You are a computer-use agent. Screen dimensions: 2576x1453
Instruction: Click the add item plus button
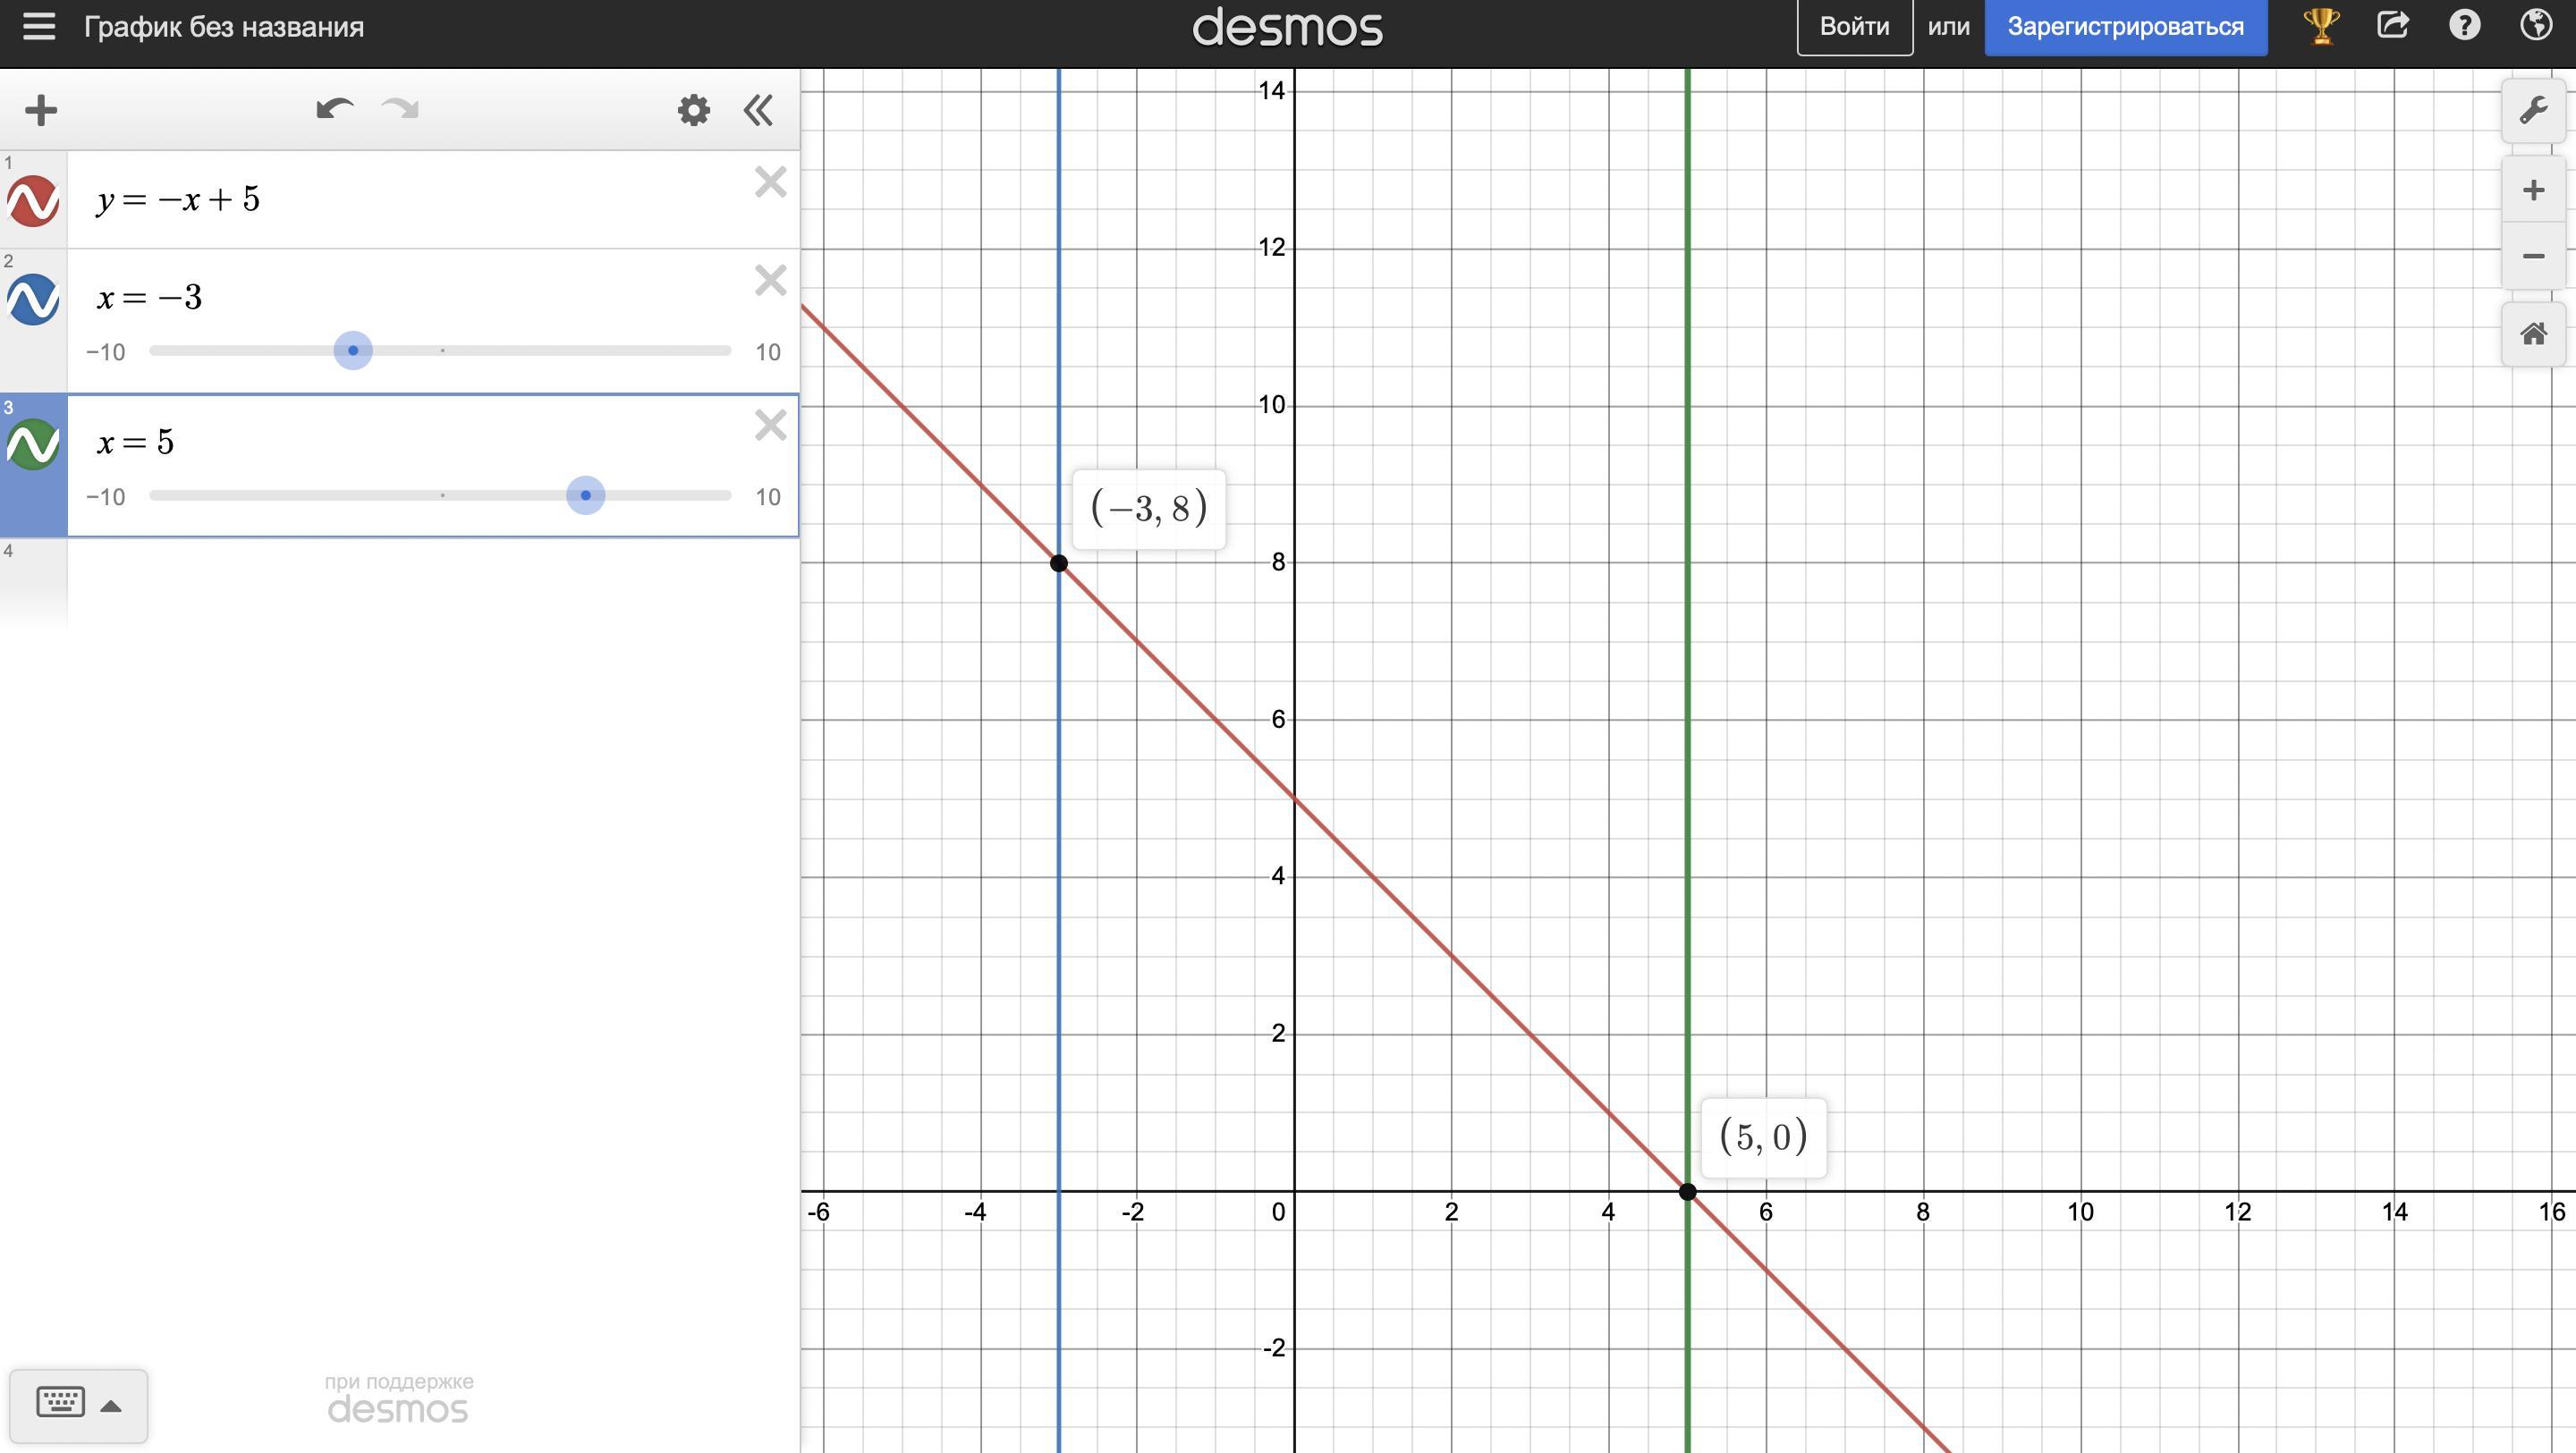41,110
